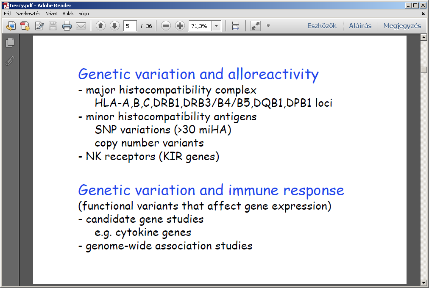This screenshot has height=288, width=429.
Task: Go to next page arrow
Action: tap(114, 26)
